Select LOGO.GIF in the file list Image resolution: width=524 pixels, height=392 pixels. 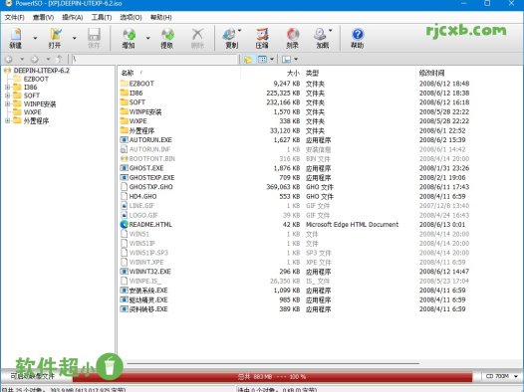(x=143, y=215)
